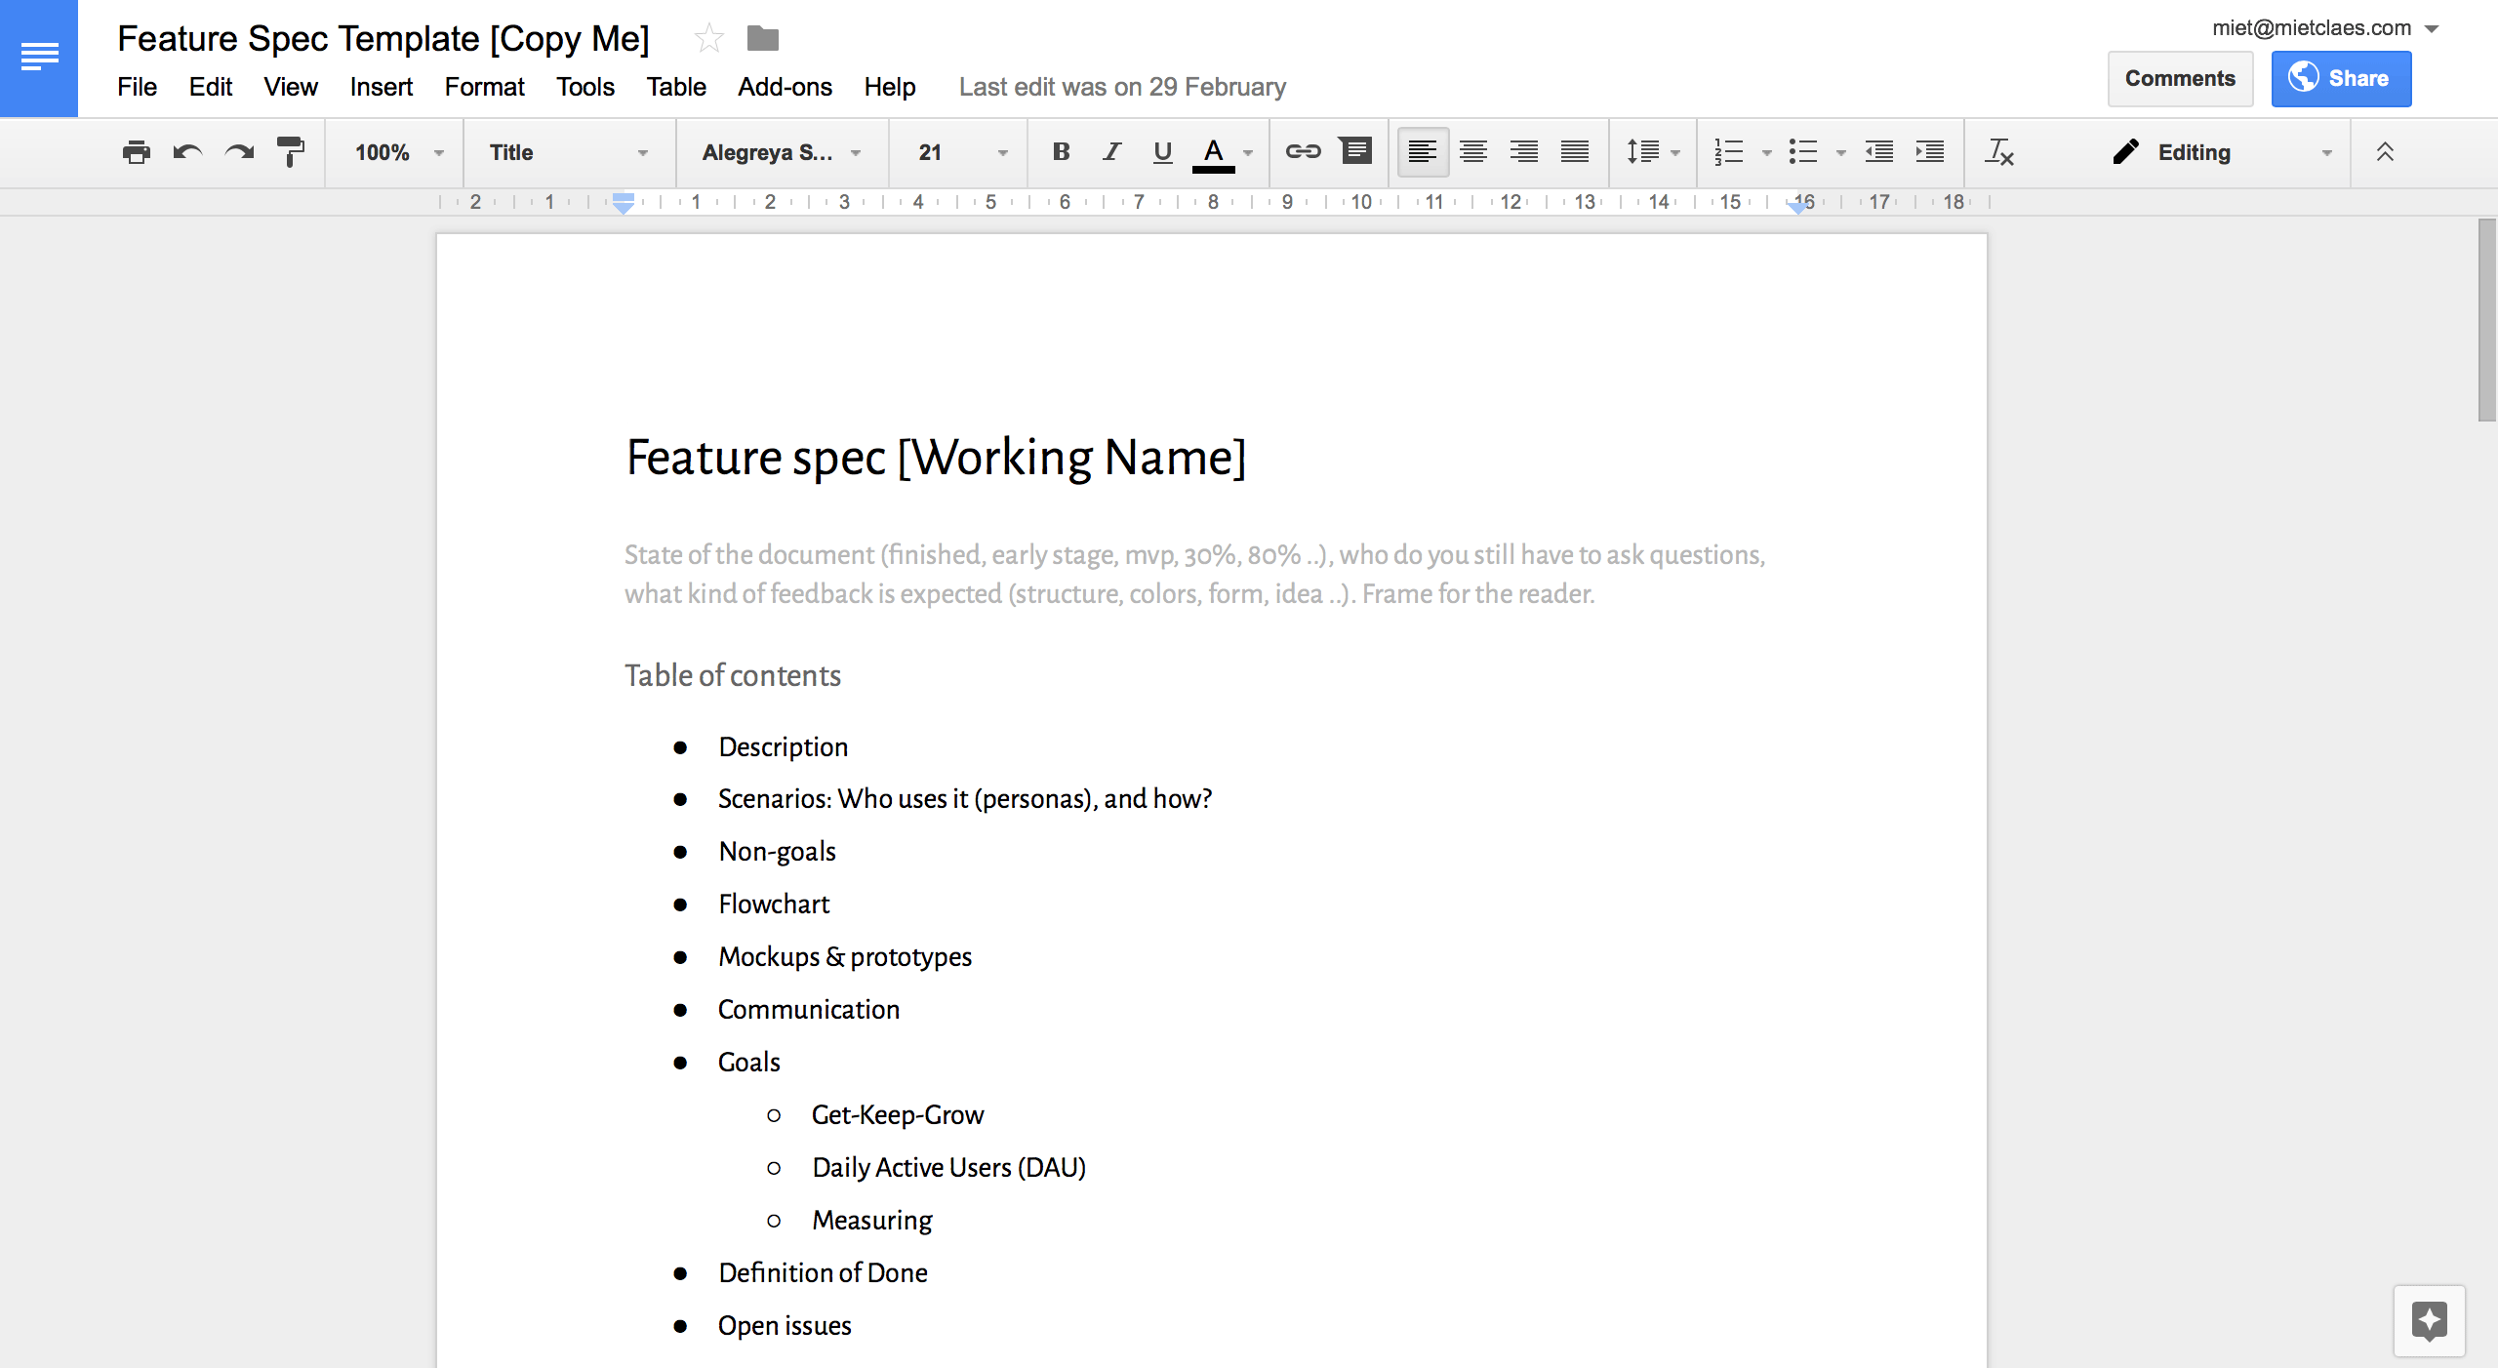2498x1368 pixels.
Task: Open the Add-ons menu
Action: 785,87
